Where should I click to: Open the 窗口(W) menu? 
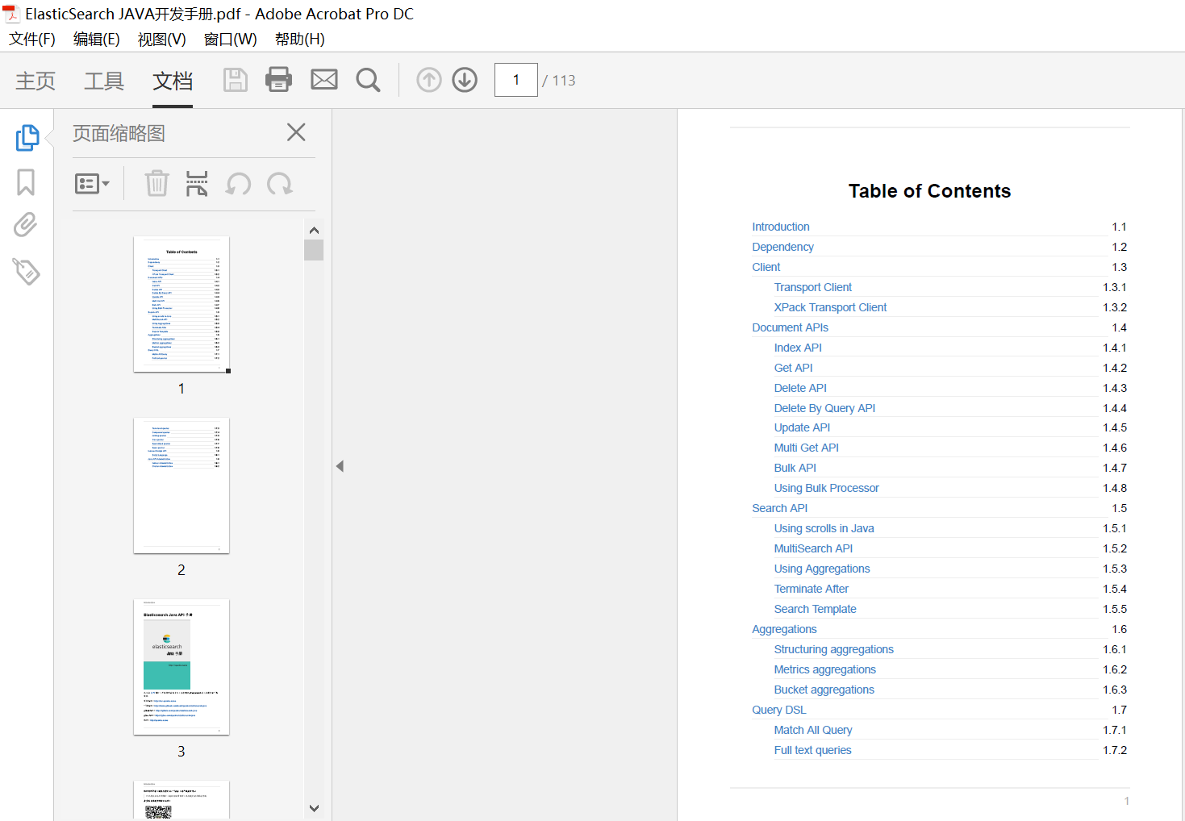point(231,40)
